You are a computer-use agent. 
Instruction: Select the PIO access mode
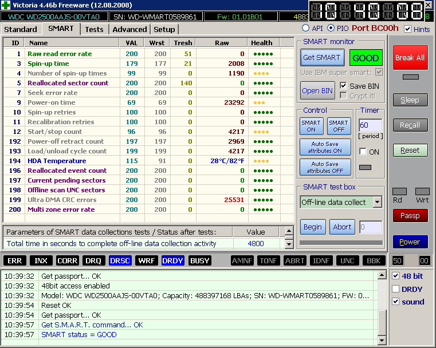pos(331,28)
